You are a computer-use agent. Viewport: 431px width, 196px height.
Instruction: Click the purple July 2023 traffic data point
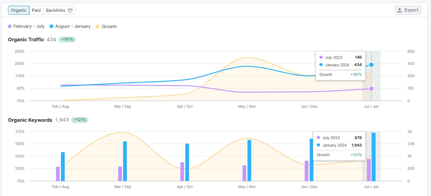point(371,89)
